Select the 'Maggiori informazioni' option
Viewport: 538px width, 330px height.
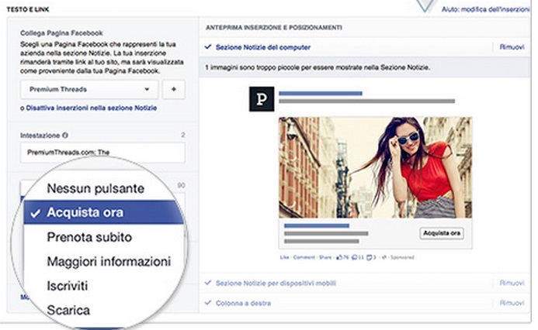point(109,261)
